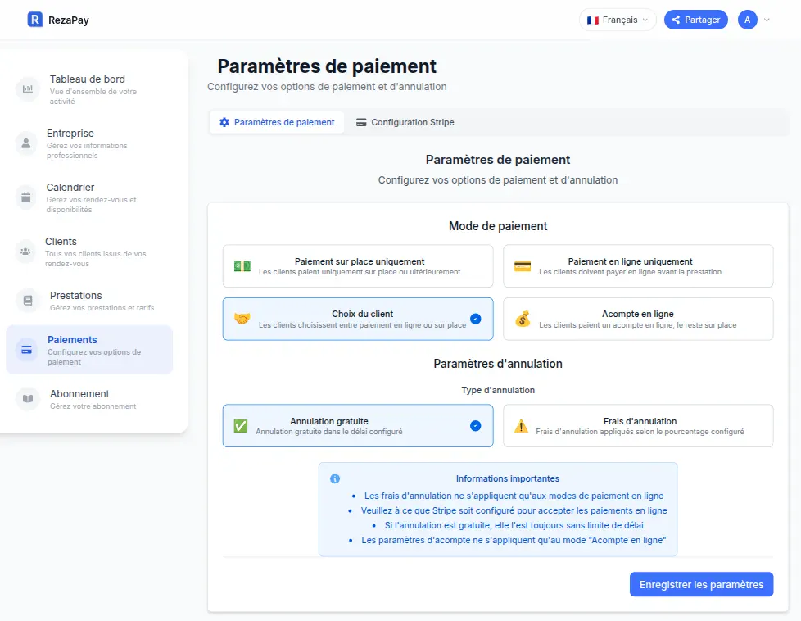Click the Paramètres d'annulation heading
Screen dimensions: 801x621
tap(498, 364)
